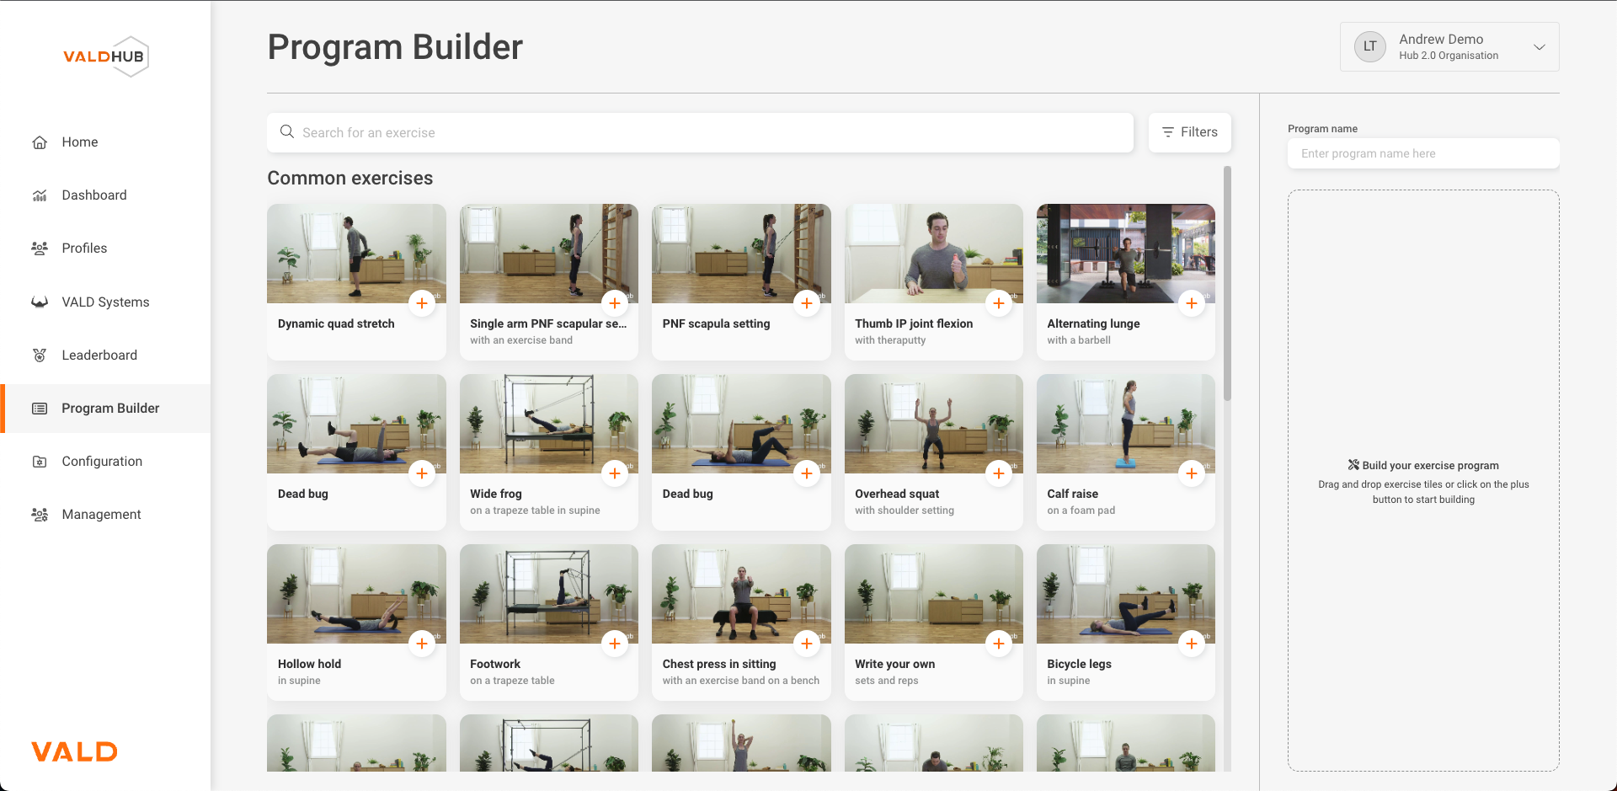Add Footwork exercise with plus icon

tap(615, 644)
